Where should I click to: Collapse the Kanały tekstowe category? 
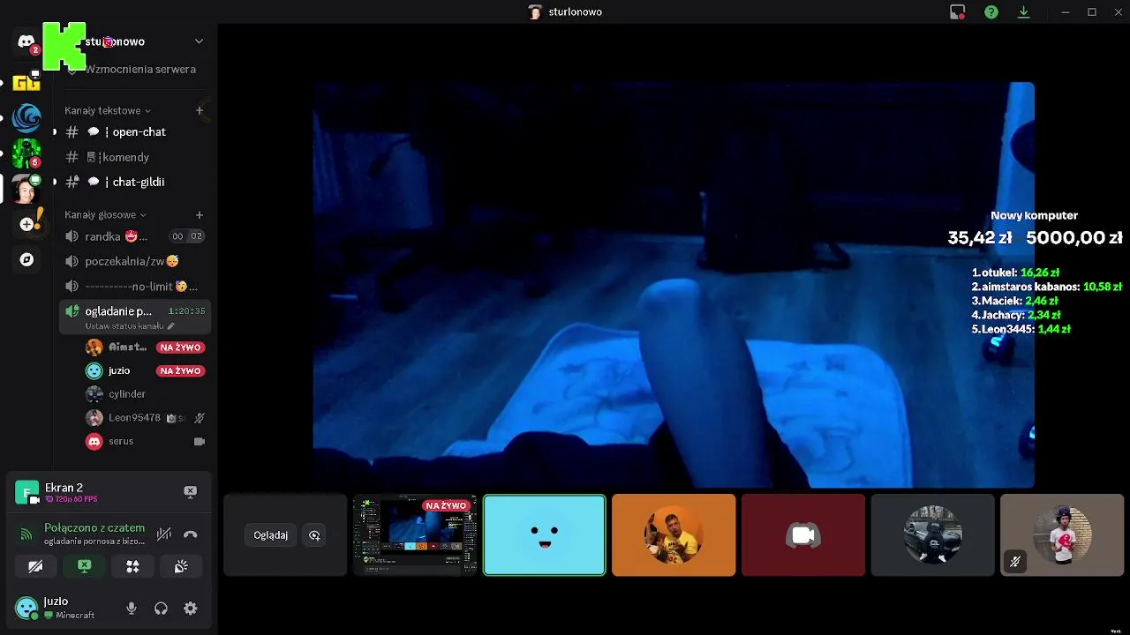[107, 110]
